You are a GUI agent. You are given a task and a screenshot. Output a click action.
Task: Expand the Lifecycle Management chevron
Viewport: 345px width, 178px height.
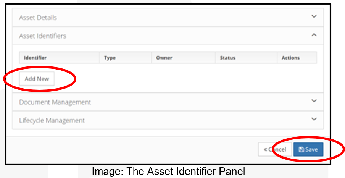(314, 119)
